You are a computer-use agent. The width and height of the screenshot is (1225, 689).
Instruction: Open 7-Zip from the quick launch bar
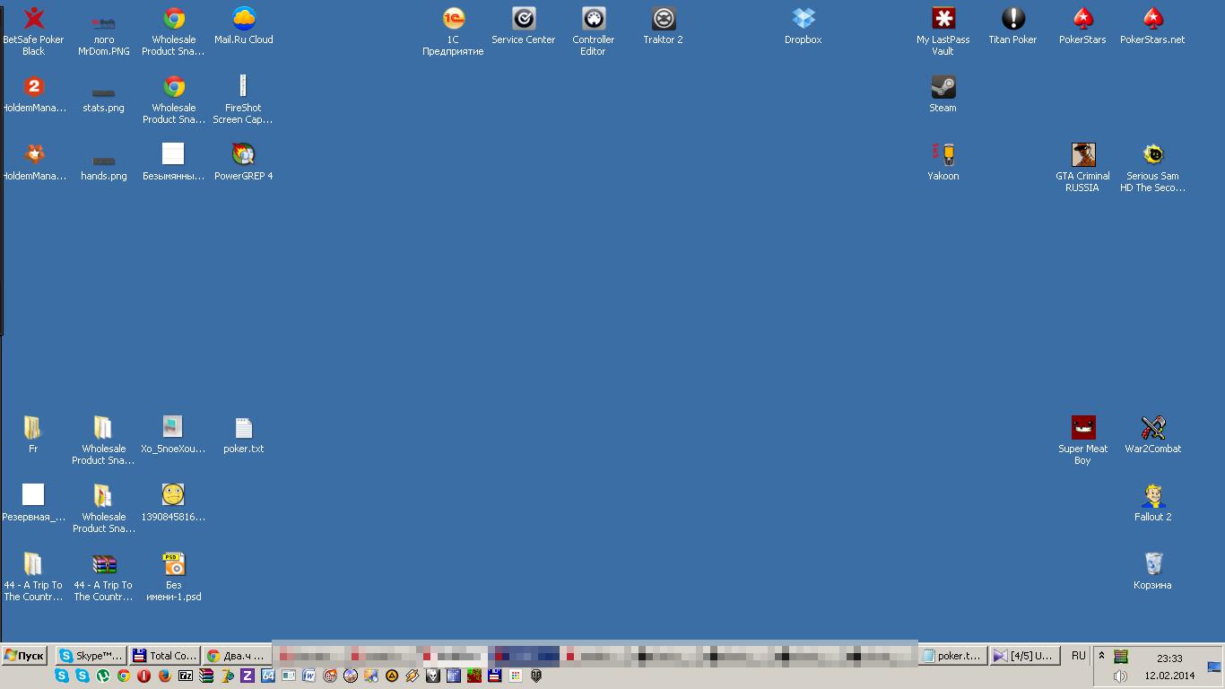(186, 676)
